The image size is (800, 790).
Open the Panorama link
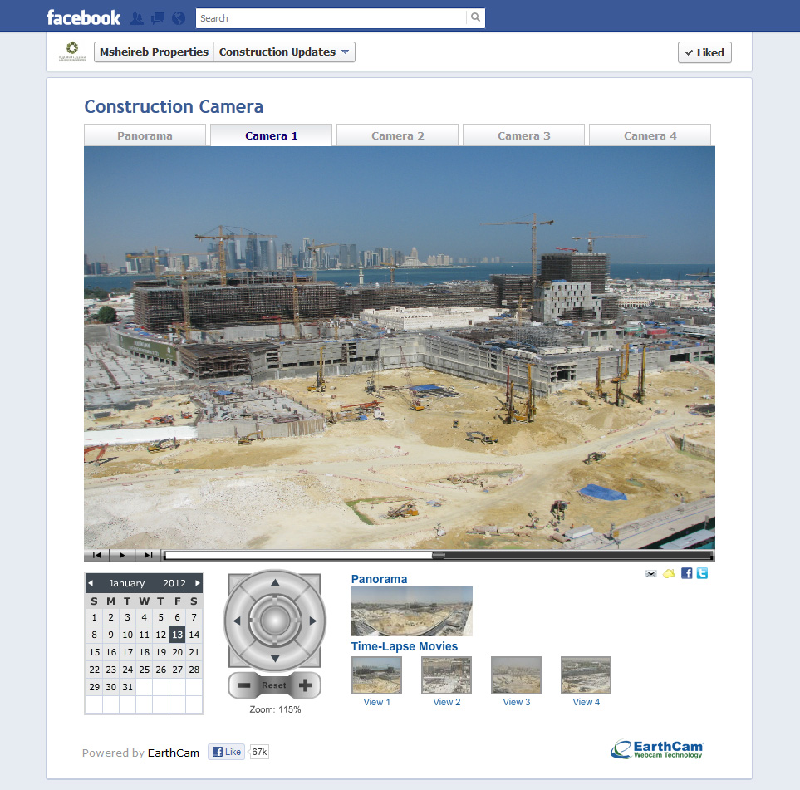point(379,579)
